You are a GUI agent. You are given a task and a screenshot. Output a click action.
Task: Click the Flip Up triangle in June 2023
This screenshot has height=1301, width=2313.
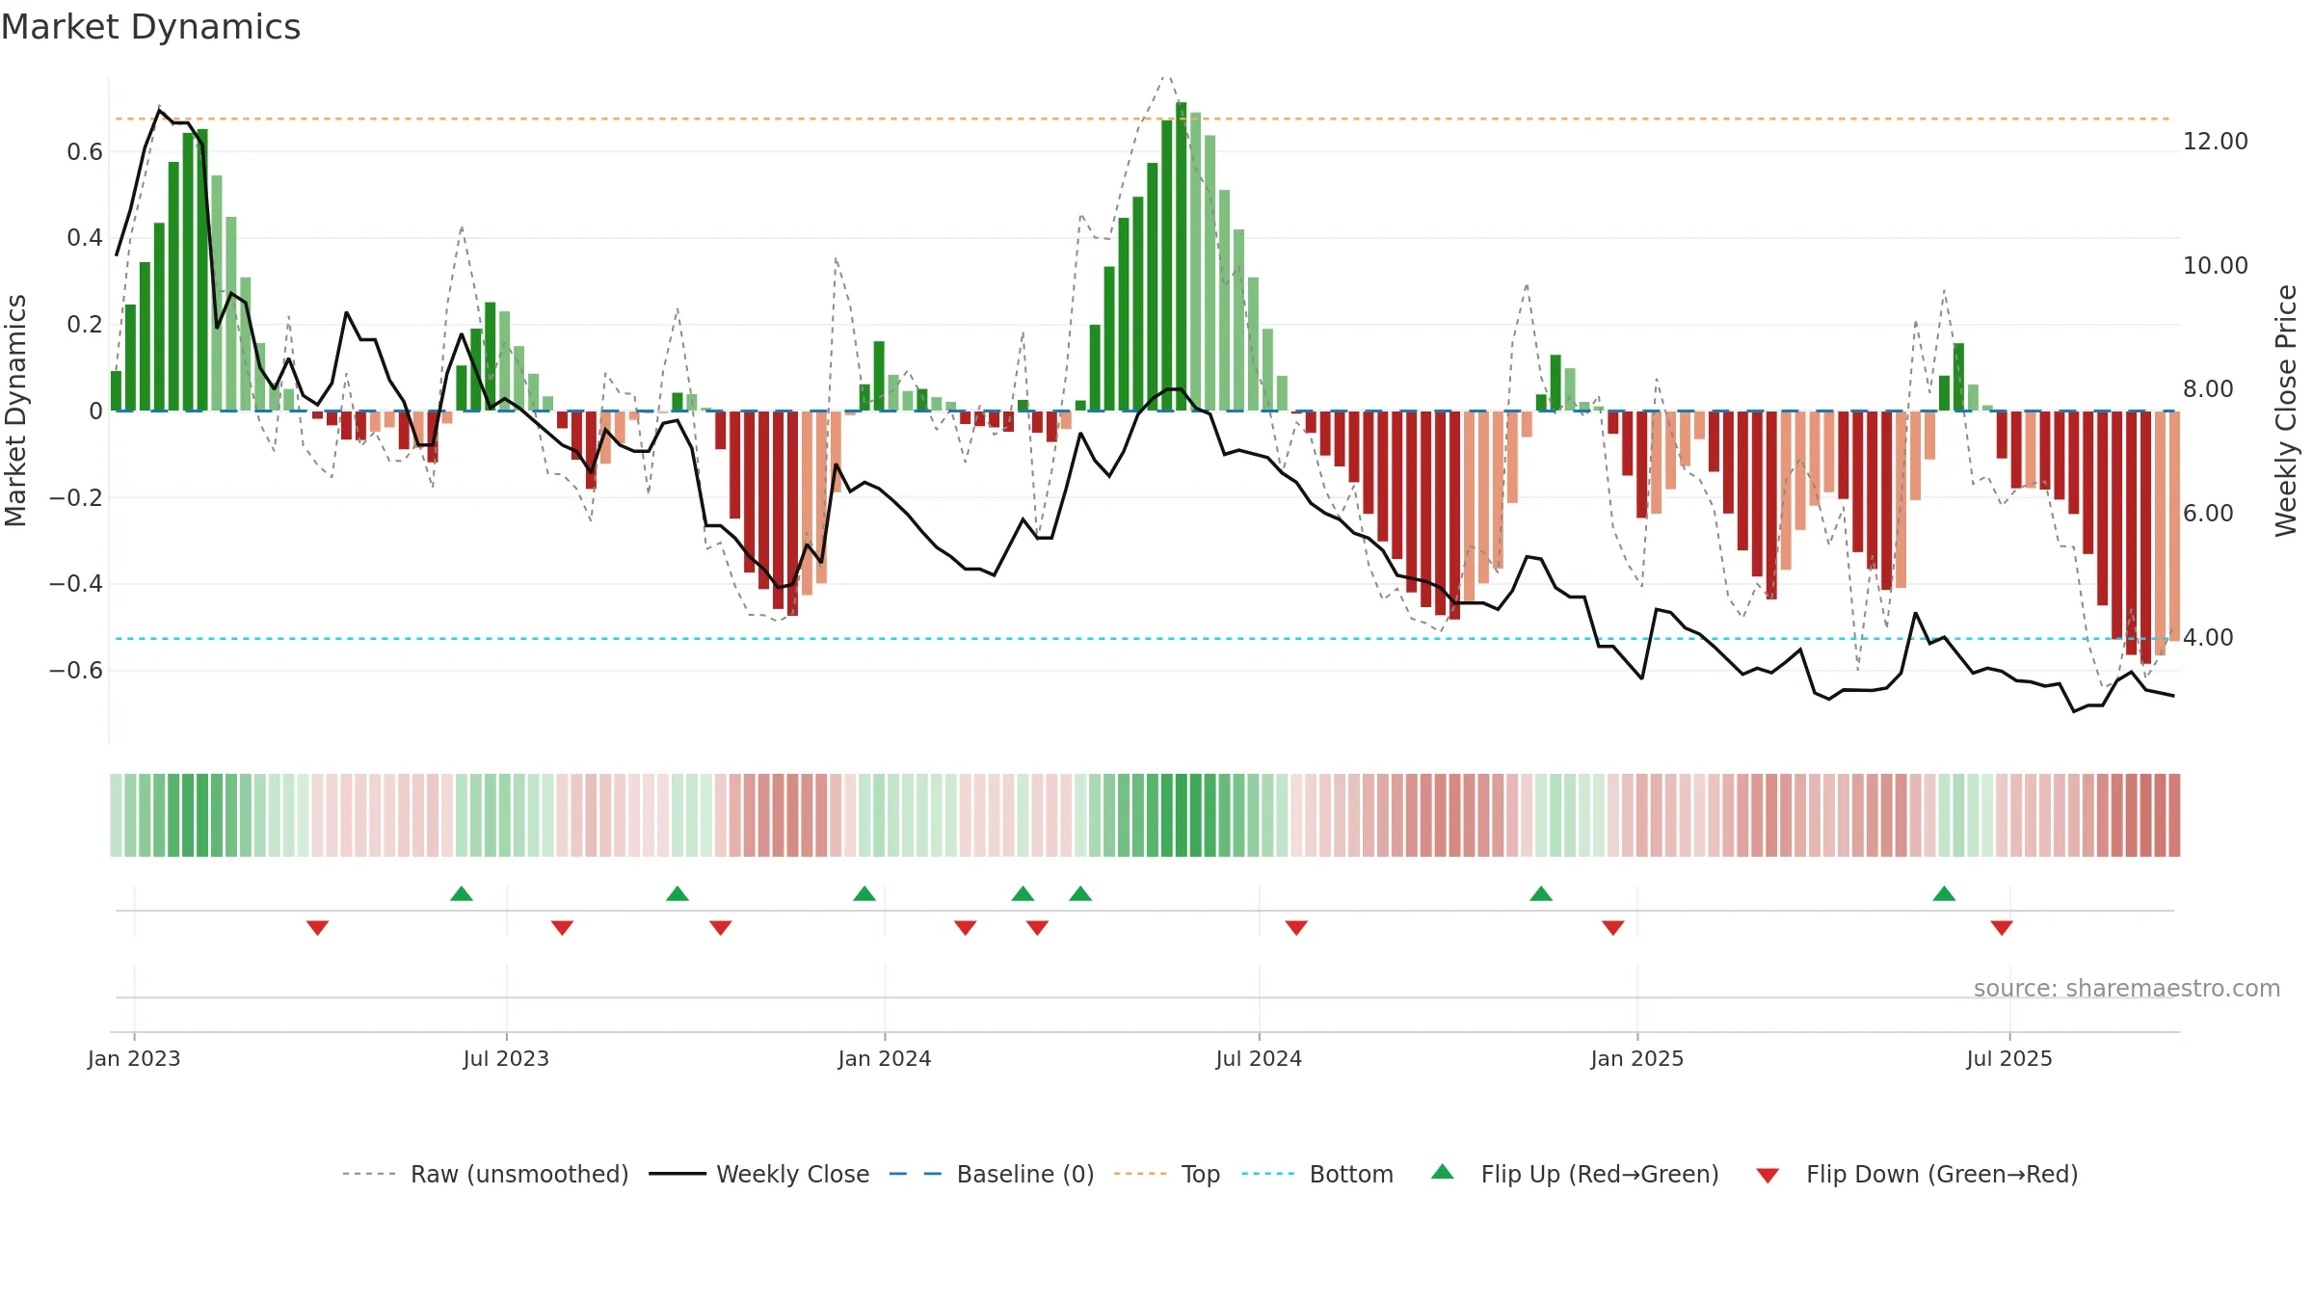[462, 893]
